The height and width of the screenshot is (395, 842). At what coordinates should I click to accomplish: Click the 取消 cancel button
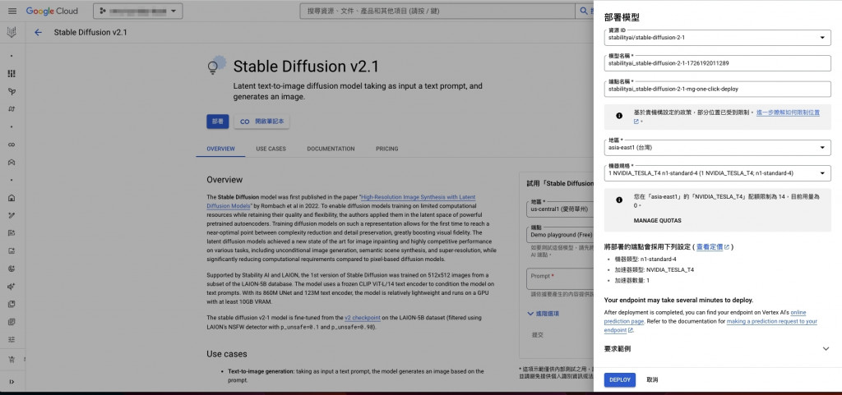pyautogui.click(x=652, y=379)
